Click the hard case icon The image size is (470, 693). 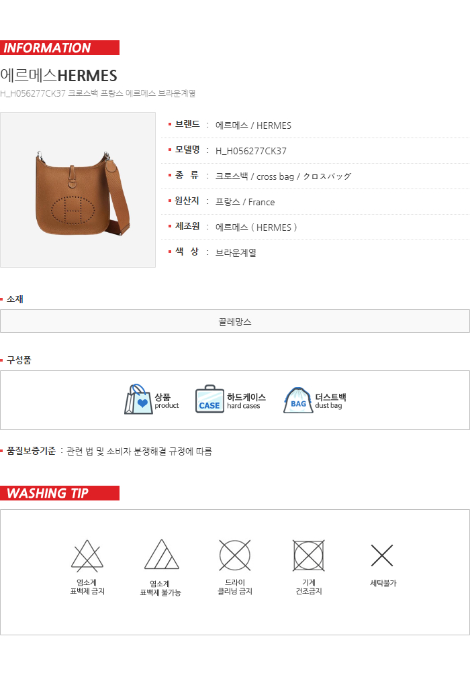(x=209, y=399)
